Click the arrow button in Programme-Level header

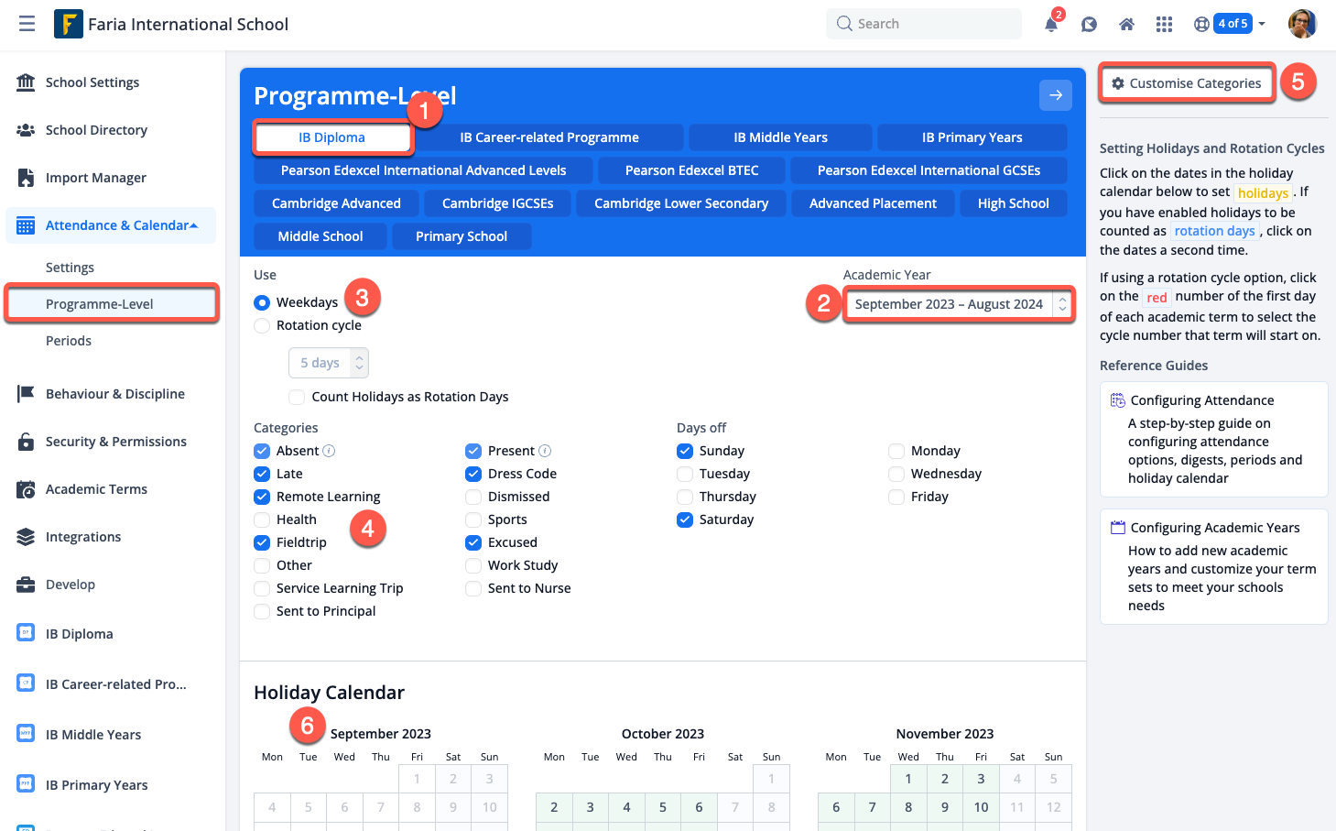1056,95
